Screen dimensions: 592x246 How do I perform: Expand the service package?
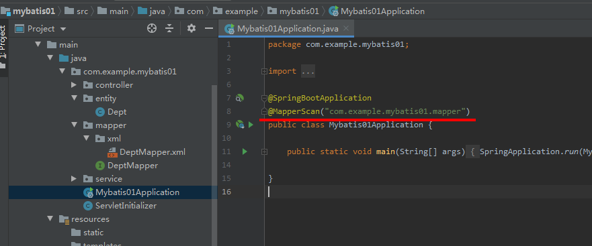[x=74, y=178]
